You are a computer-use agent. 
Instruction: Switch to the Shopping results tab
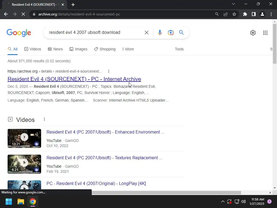coord(105,49)
